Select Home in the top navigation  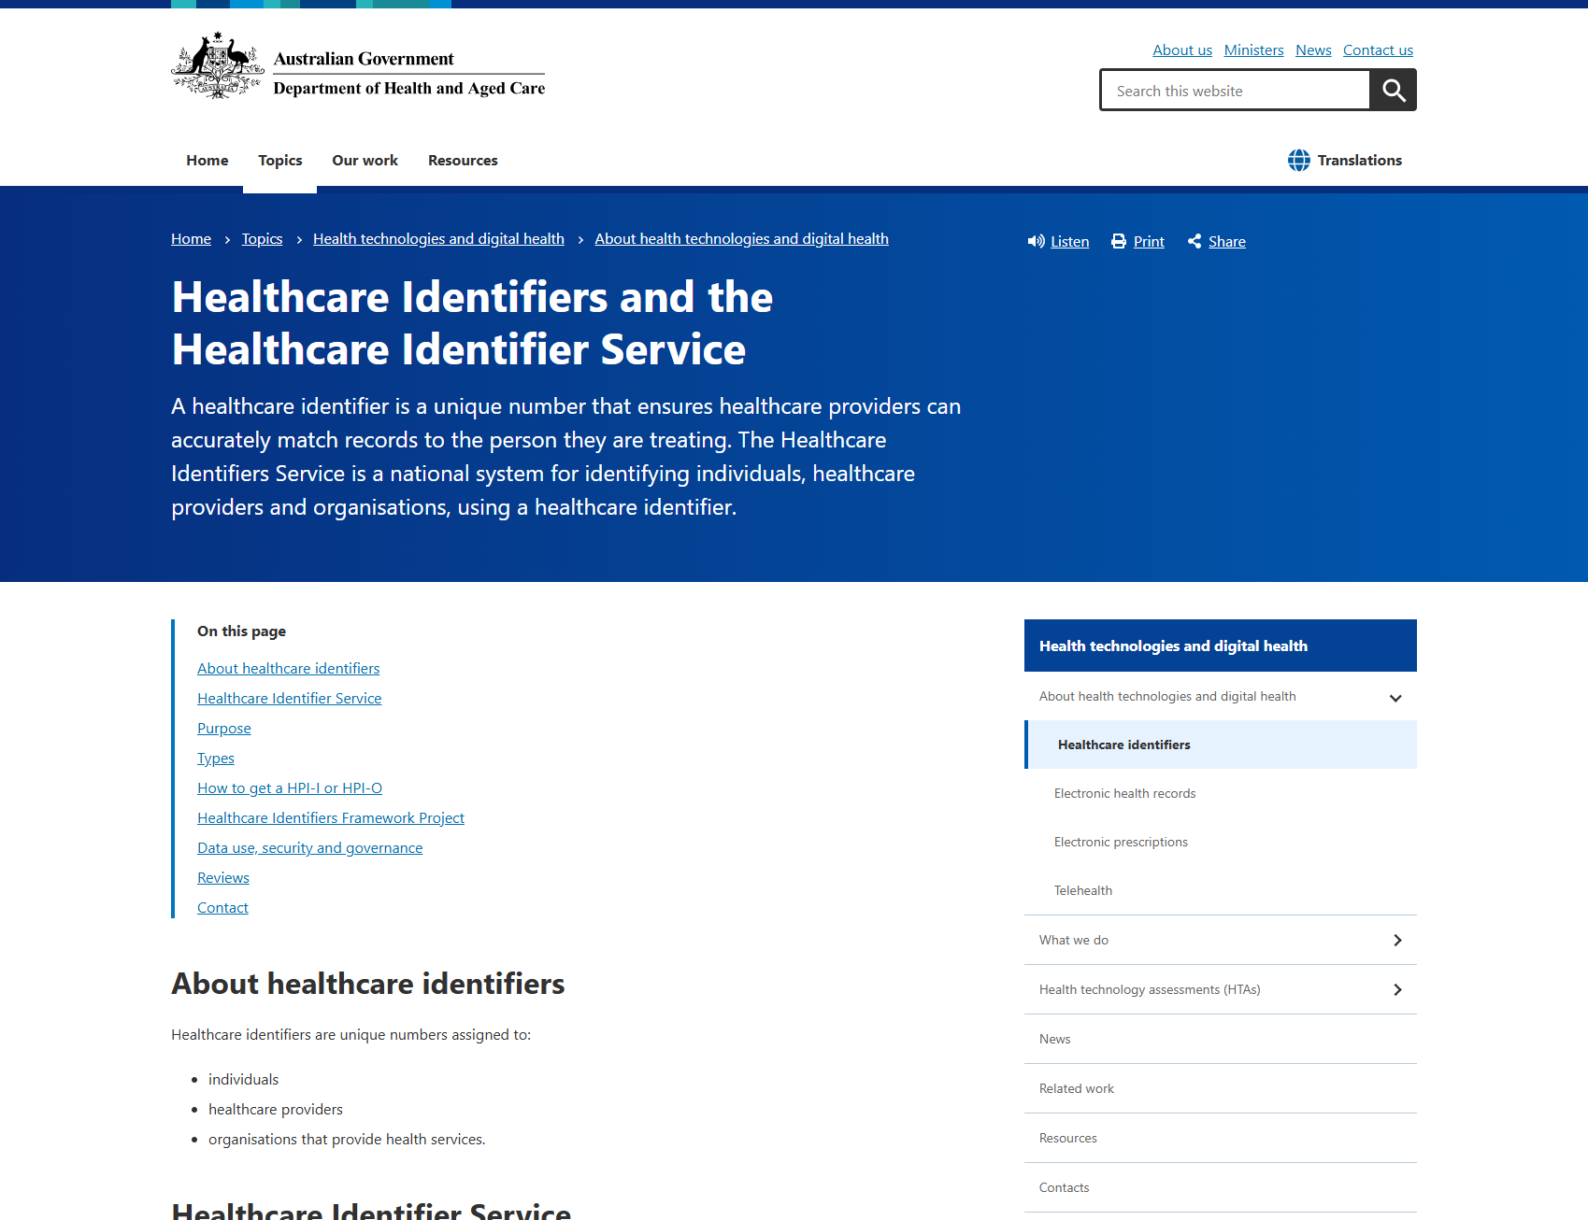coord(207,160)
